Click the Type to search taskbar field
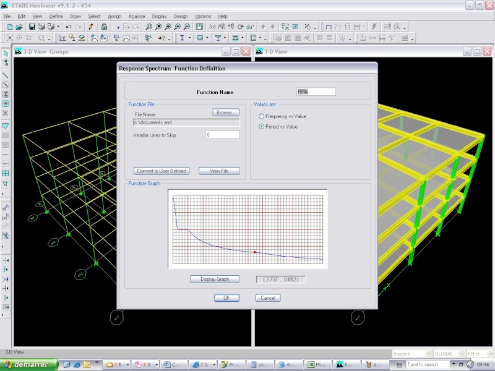495x371 pixels. [428, 364]
